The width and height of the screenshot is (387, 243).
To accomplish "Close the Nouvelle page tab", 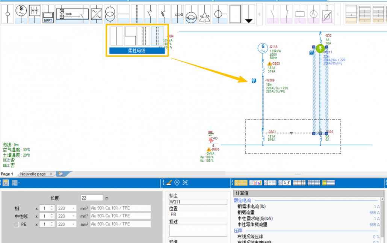I will point(51,174).
